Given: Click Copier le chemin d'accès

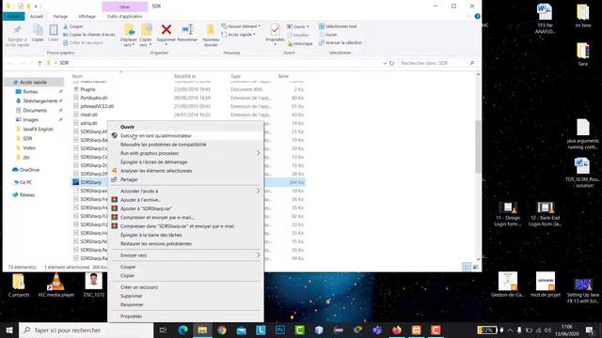Looking at the screenshot, I should click(89, 35).
